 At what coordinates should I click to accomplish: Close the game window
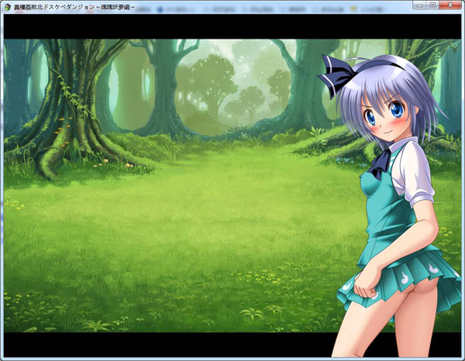(x=449, y=5)
